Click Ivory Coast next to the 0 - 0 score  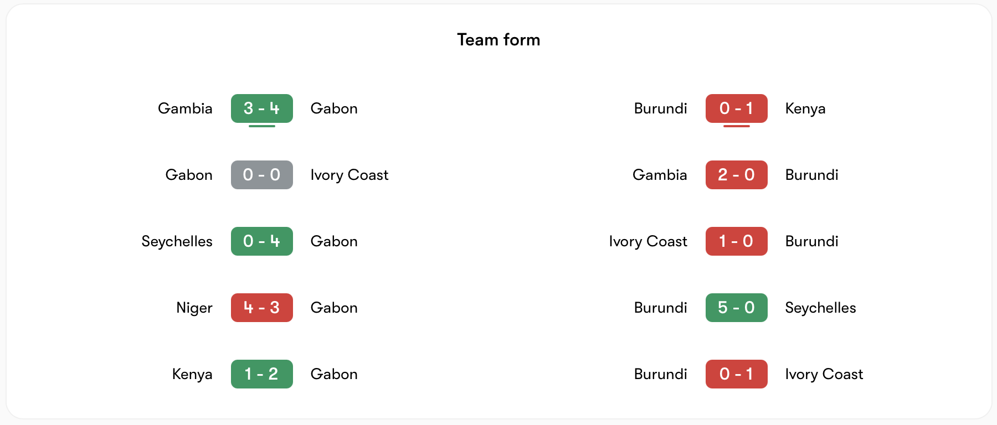[349, 175]
